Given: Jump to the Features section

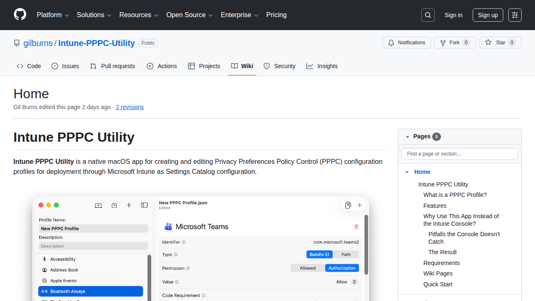Looking at the screenshot, I should click(x=435, y=206).
